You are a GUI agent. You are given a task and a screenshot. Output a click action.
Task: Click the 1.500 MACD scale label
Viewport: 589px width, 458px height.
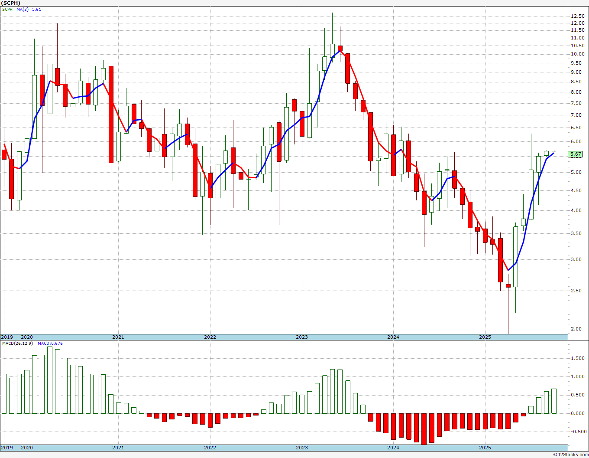pyautogui.click(x=577, y=358)
